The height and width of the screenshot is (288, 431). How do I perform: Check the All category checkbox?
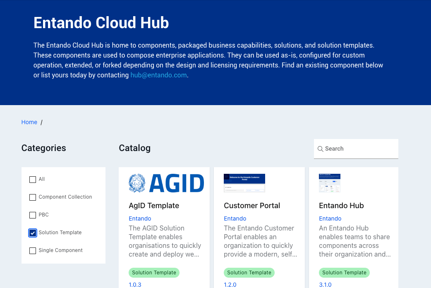point(33,180)
